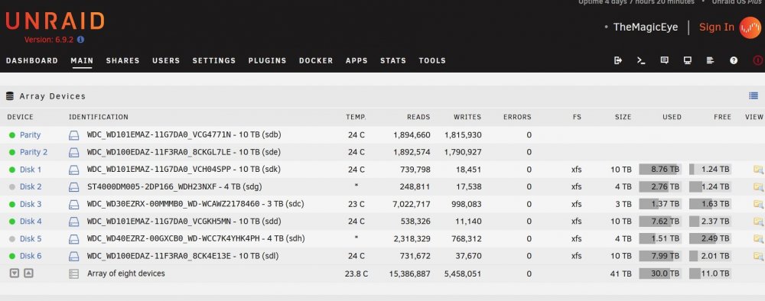
Task: Click Disk 6 used space bar
Action: click(x=660, y=256)
